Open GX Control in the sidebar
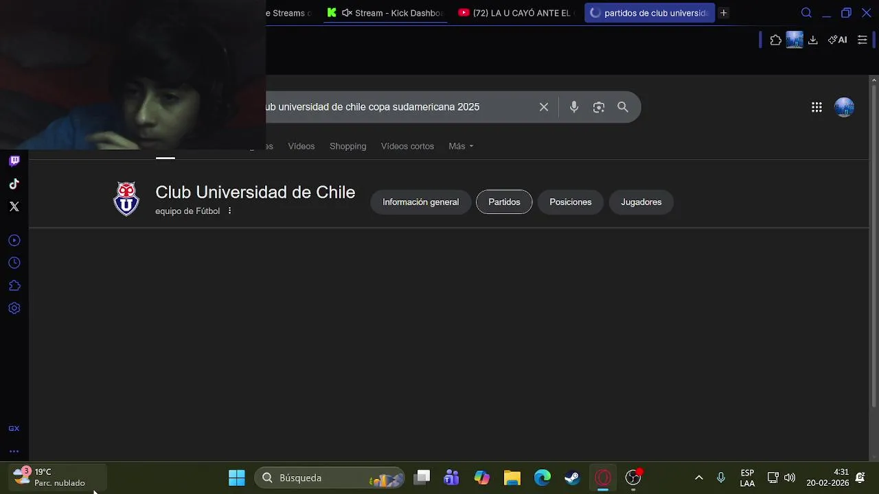879x494 pixels. (14, 428)
